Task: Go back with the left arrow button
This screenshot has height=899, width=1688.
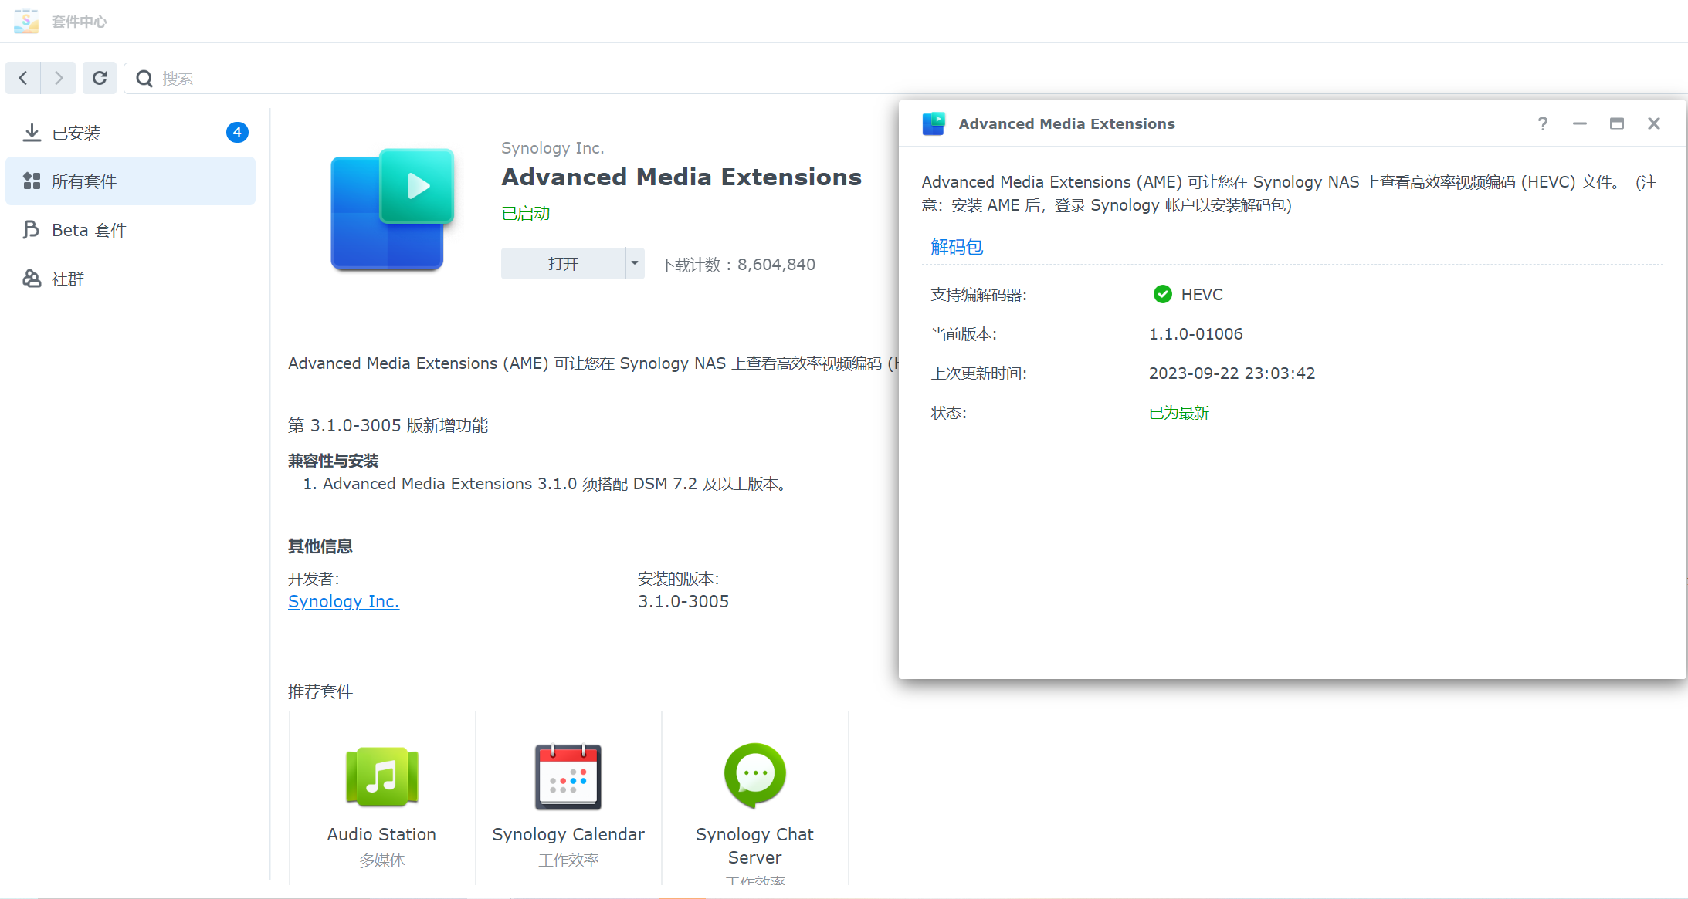Action: pyautogui.click(x=23, y=78)
